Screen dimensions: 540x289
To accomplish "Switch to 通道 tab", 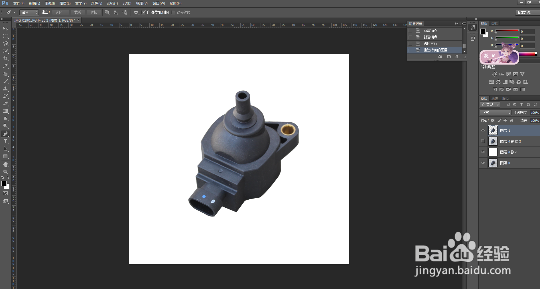I will coord(495,98).
